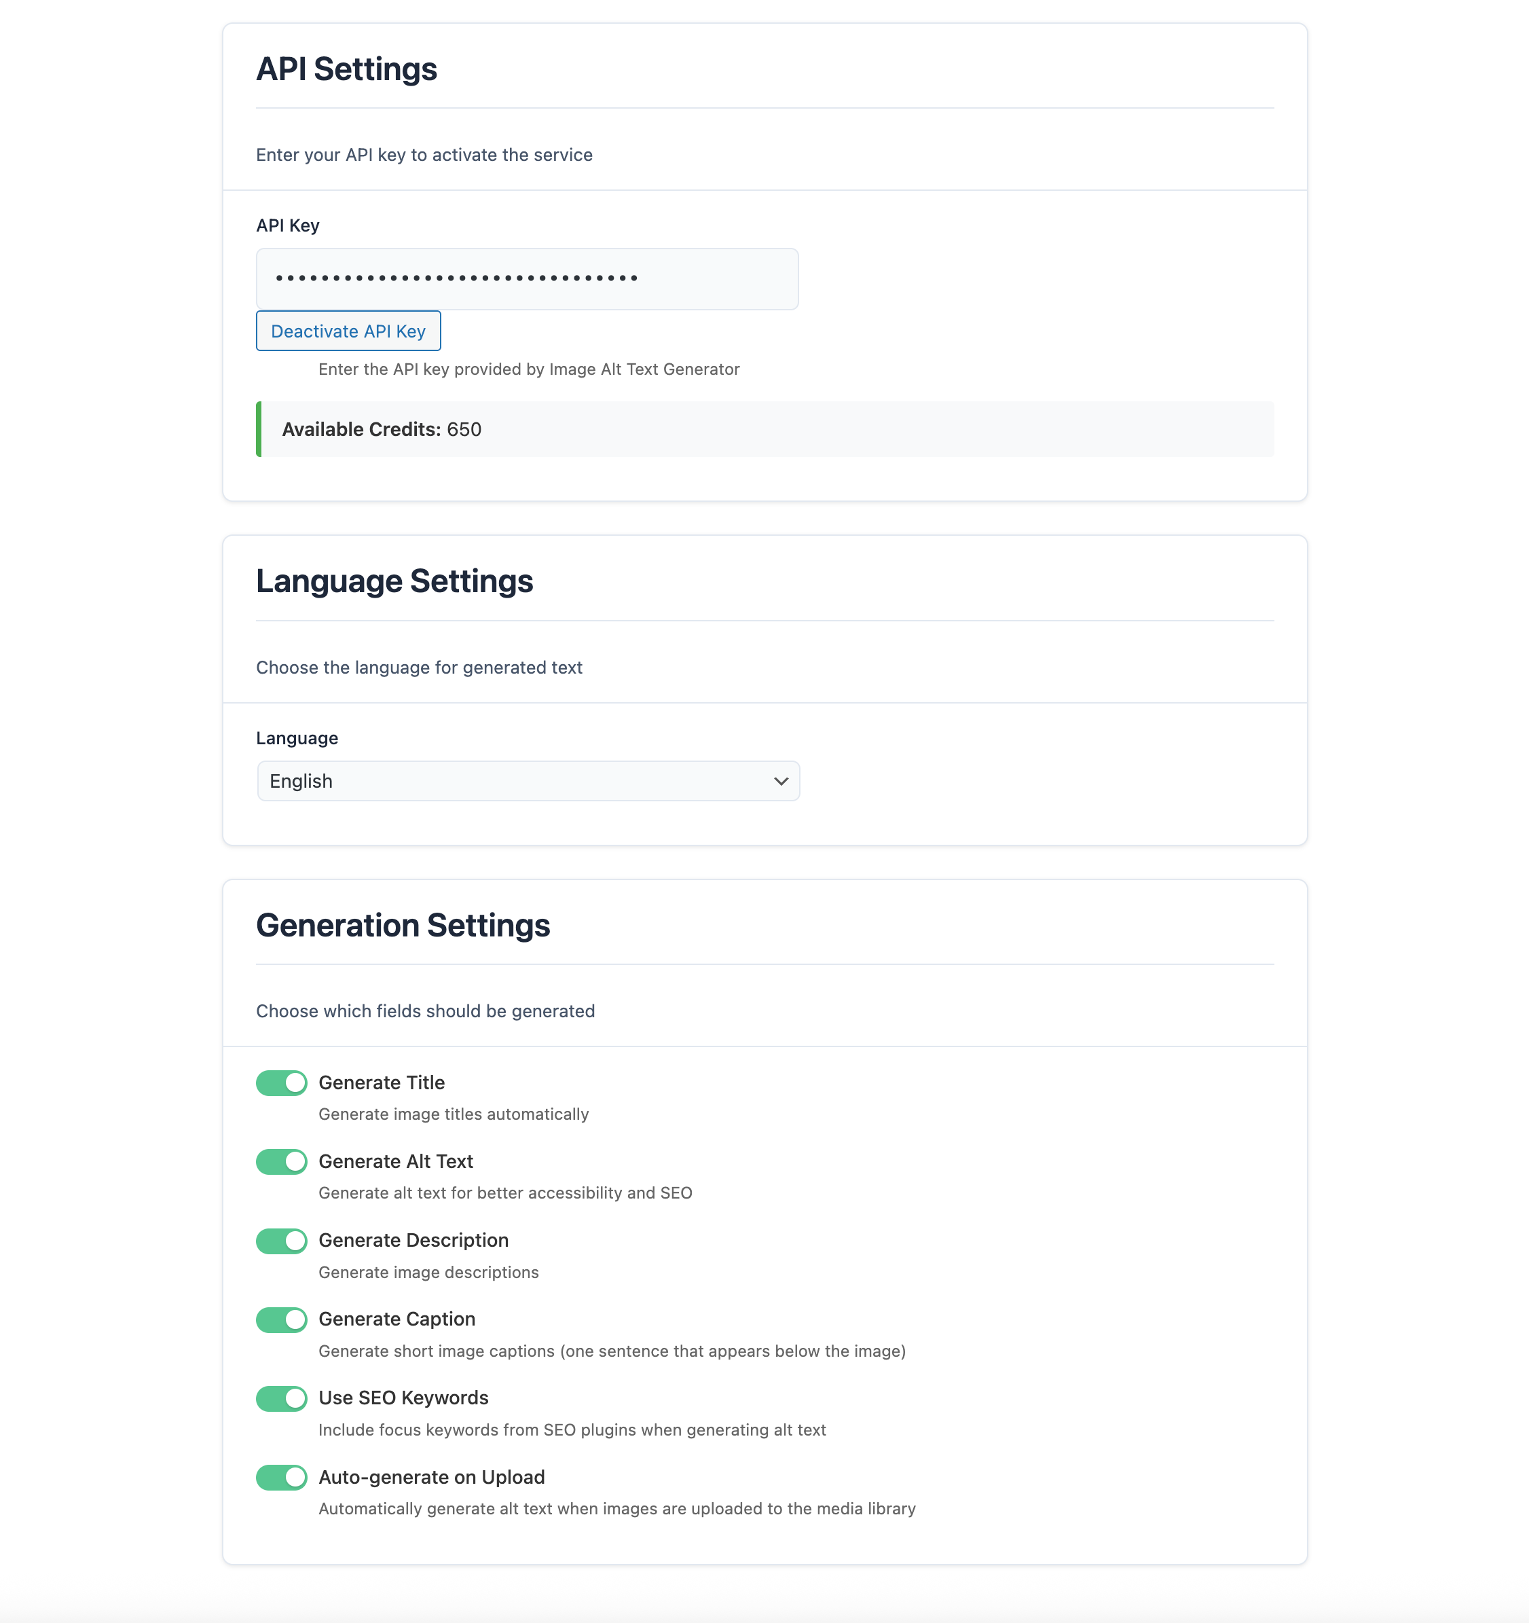Click the Available Credits 650 banner
Viewport: 1529px width, 1623px height.
765,429
